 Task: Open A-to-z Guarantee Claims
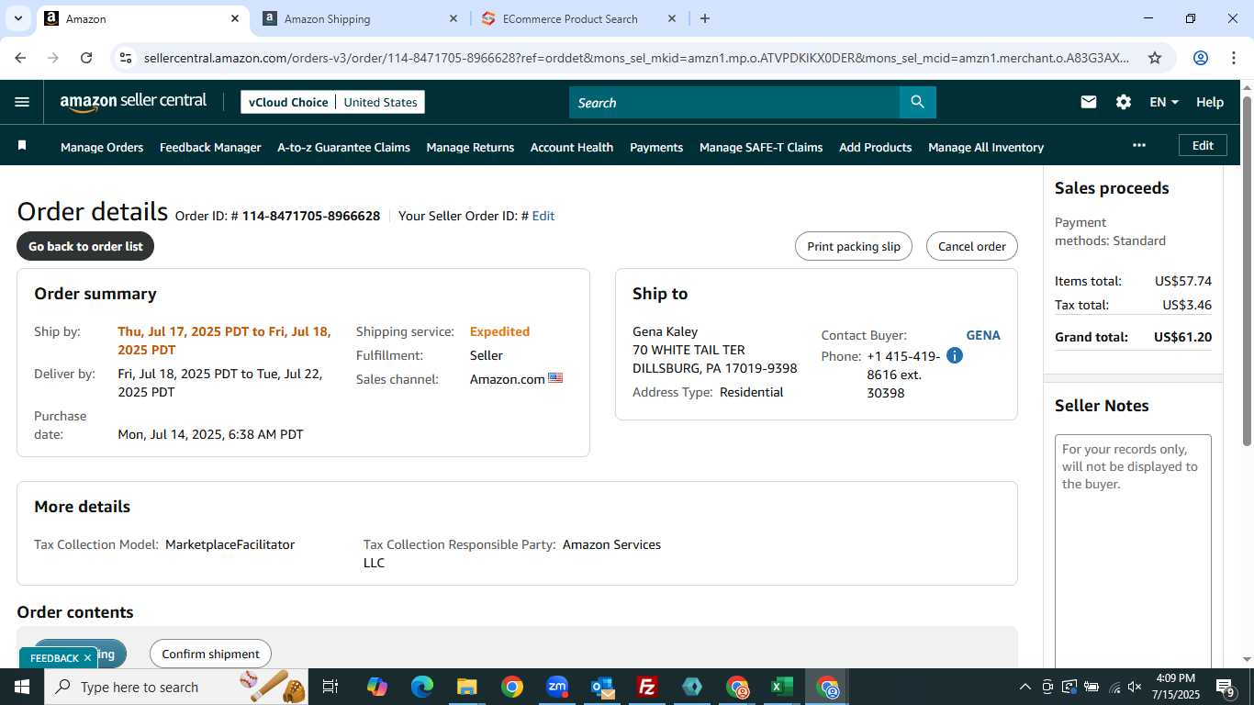pos(343,147)
